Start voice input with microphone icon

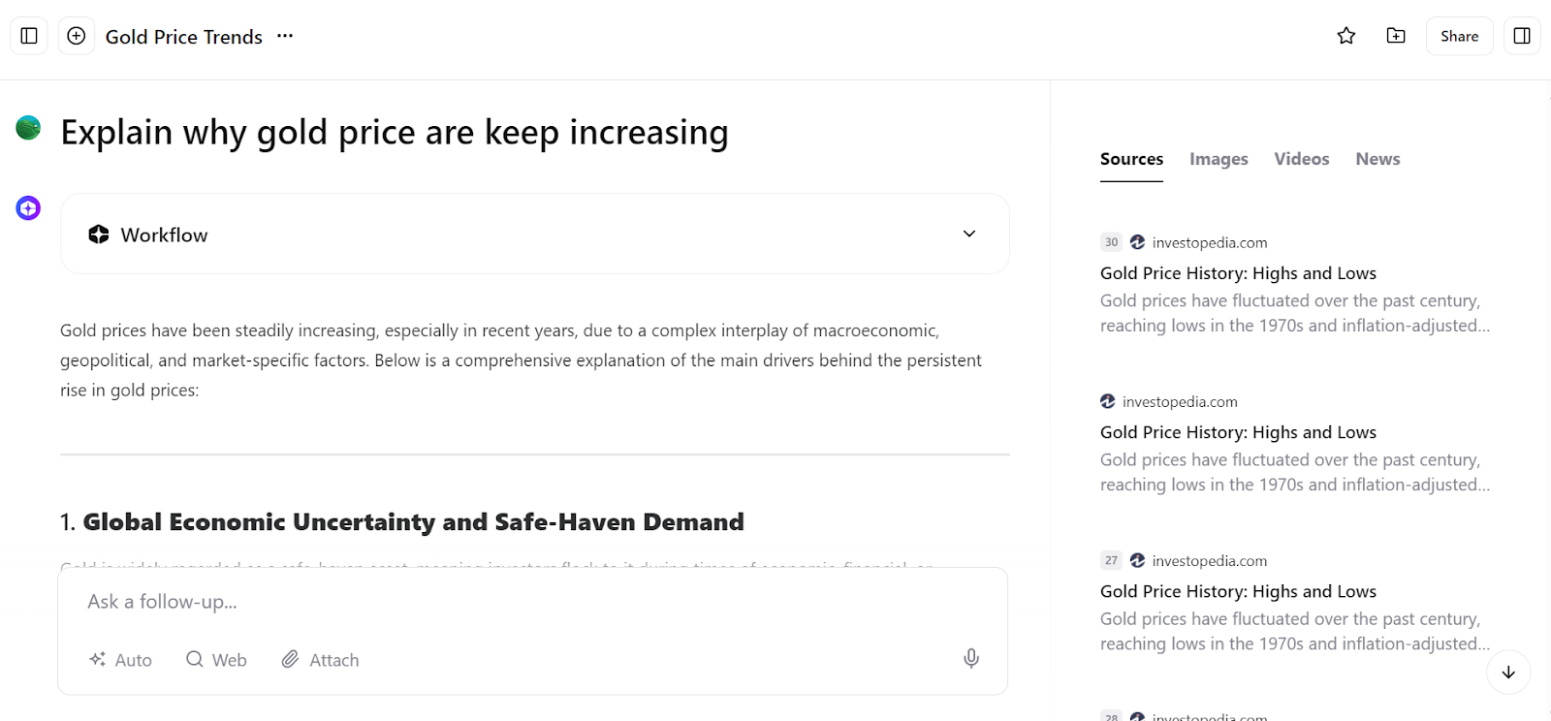click(x=970, y=659)
